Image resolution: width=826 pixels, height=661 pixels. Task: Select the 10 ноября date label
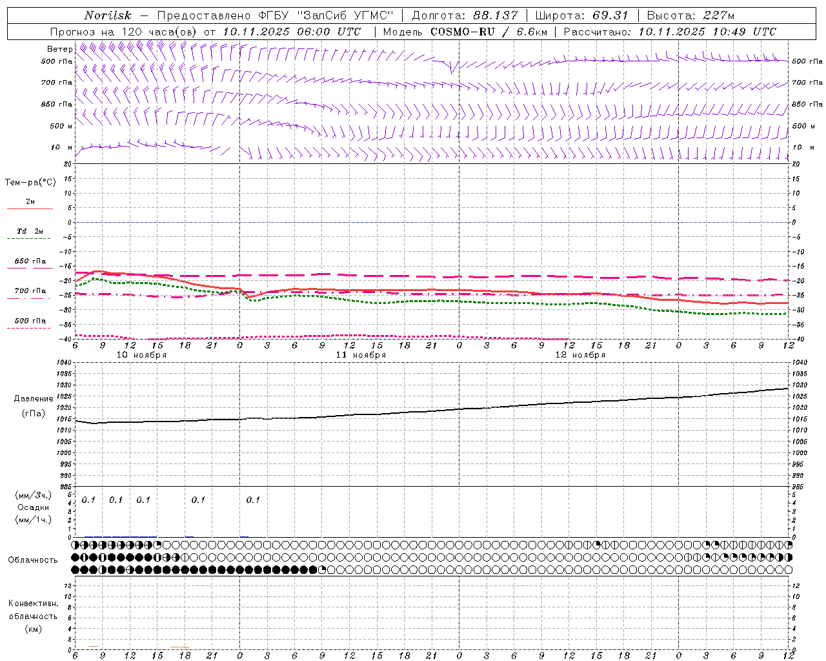141,355
